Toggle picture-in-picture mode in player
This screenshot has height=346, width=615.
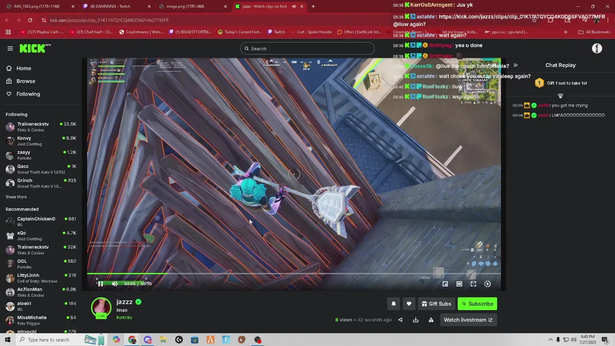445,284
